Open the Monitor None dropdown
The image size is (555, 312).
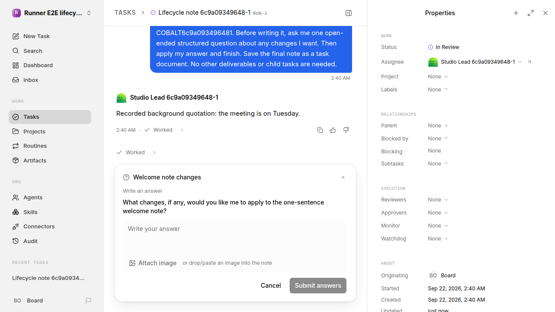click(x=438, y=226)
